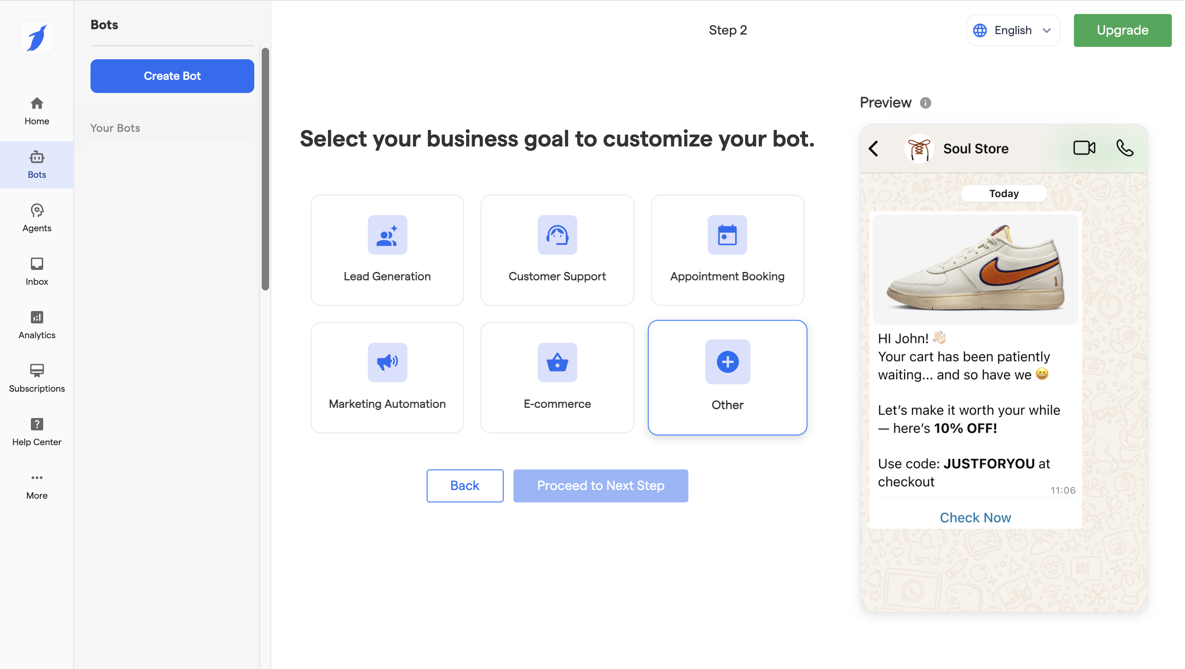Click the phone call icon in preview
This screenshot has height=669, width=1185.
point(1125,148)
